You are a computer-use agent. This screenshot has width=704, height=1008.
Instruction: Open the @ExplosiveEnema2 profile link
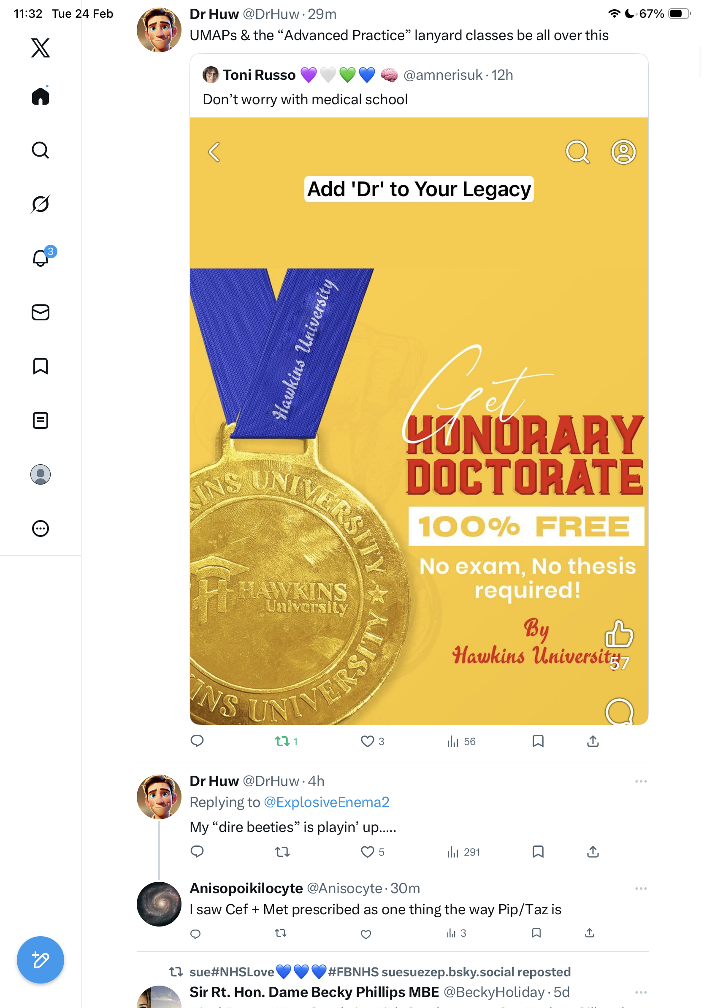[x=326, y=802]
